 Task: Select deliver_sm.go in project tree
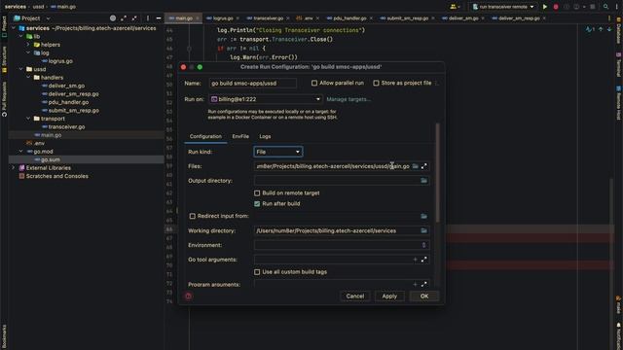pyautogui.click(x=66, y=86)
